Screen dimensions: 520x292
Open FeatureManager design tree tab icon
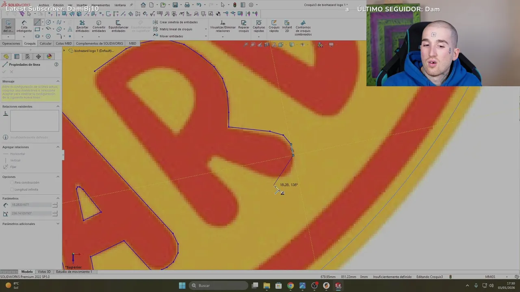tap(6, 56)
